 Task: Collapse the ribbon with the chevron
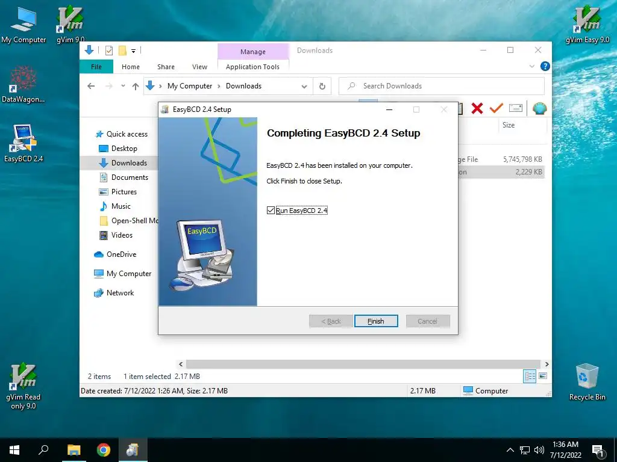coord(532,66)
